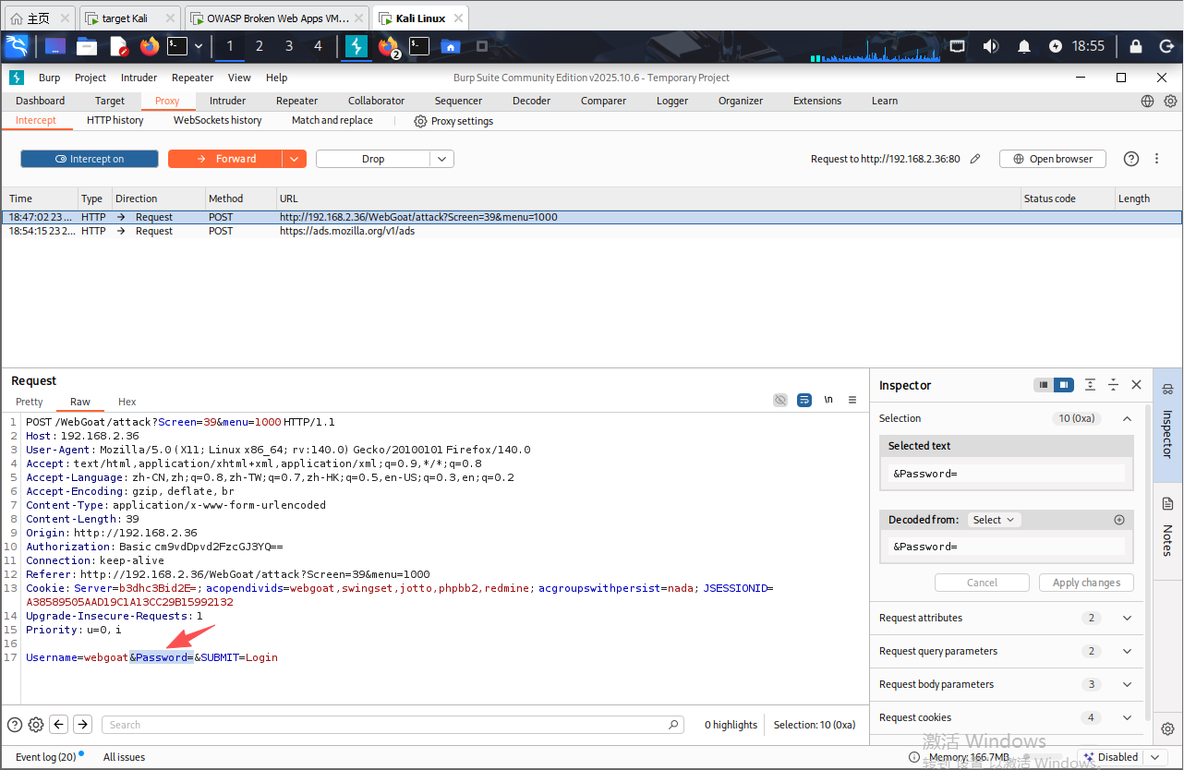Select the Hex view tab
This screenshot has width=1184, height=770.
point(127,402)
